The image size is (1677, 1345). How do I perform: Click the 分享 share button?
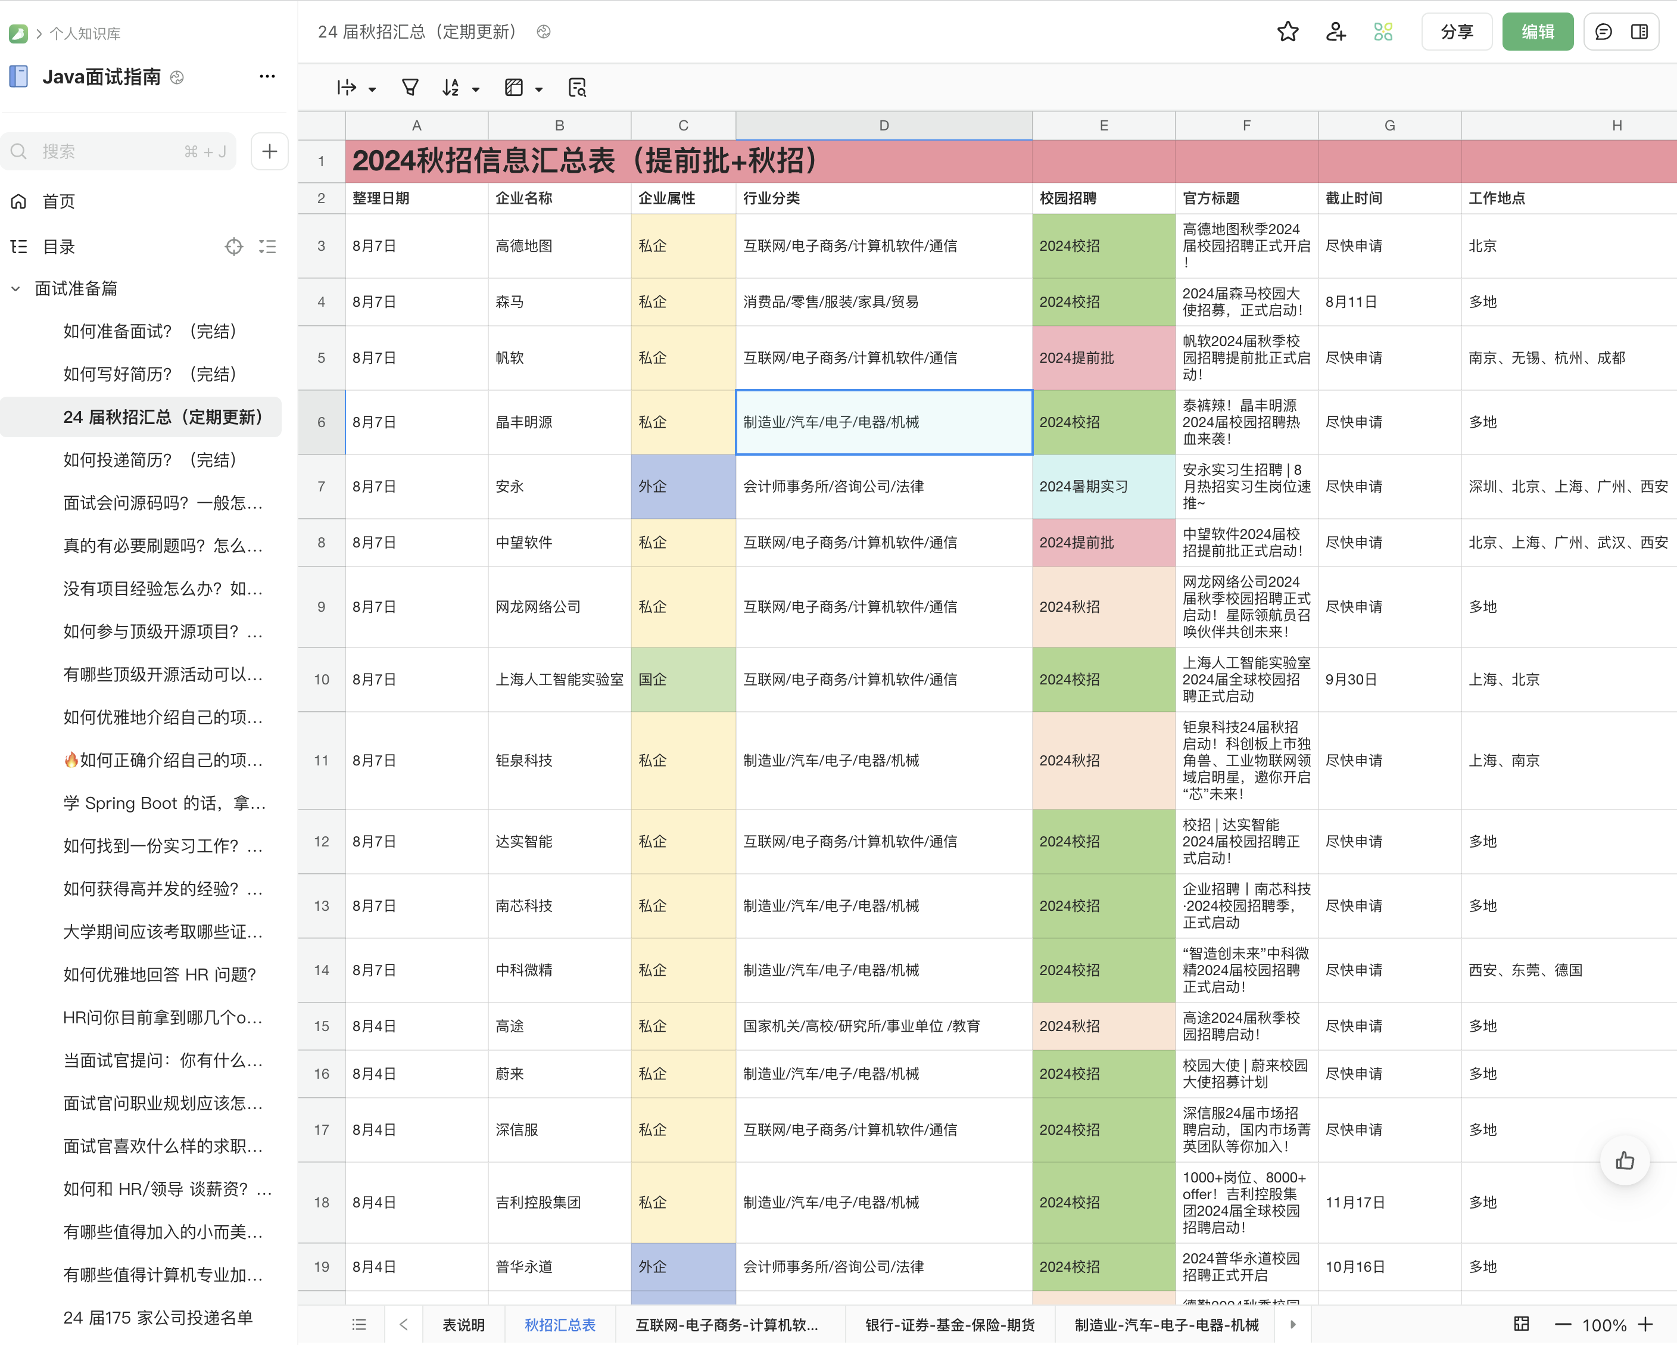pyautogui.click(x=1456, y=32)
